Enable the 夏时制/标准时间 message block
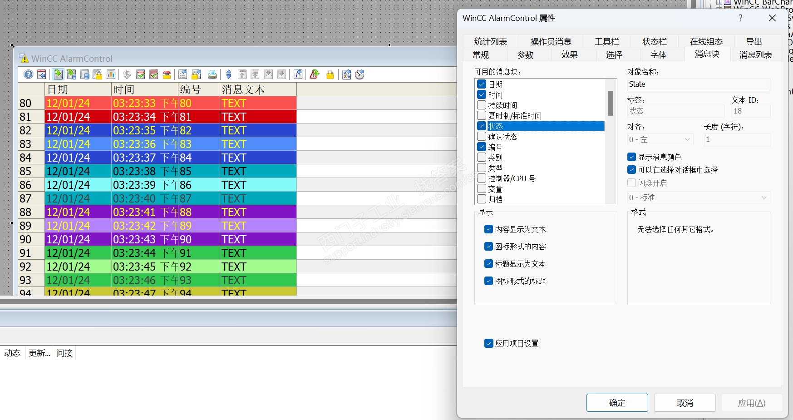 pos(482,115)
